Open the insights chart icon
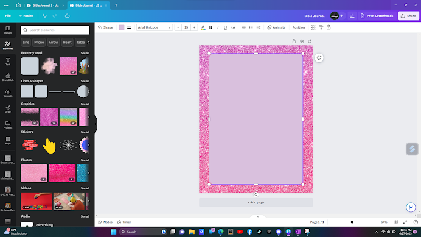 (x=352, y=16)
